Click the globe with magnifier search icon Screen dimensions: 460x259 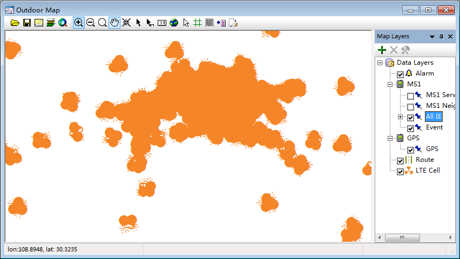(63, 23)
